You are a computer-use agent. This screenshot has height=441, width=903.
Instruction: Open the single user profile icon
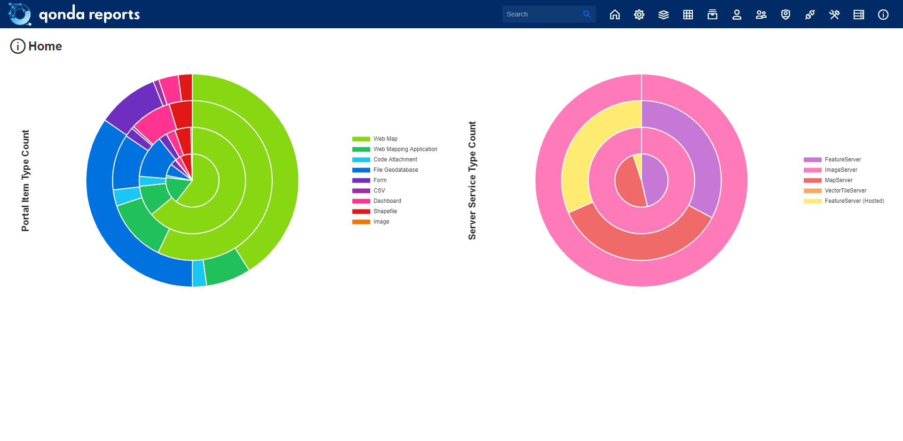[x=737, y=15]
